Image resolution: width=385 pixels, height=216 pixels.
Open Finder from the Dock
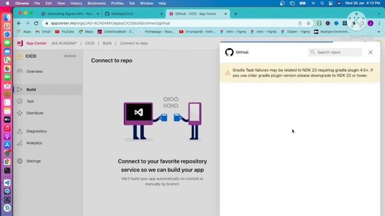tap(7, 17)
